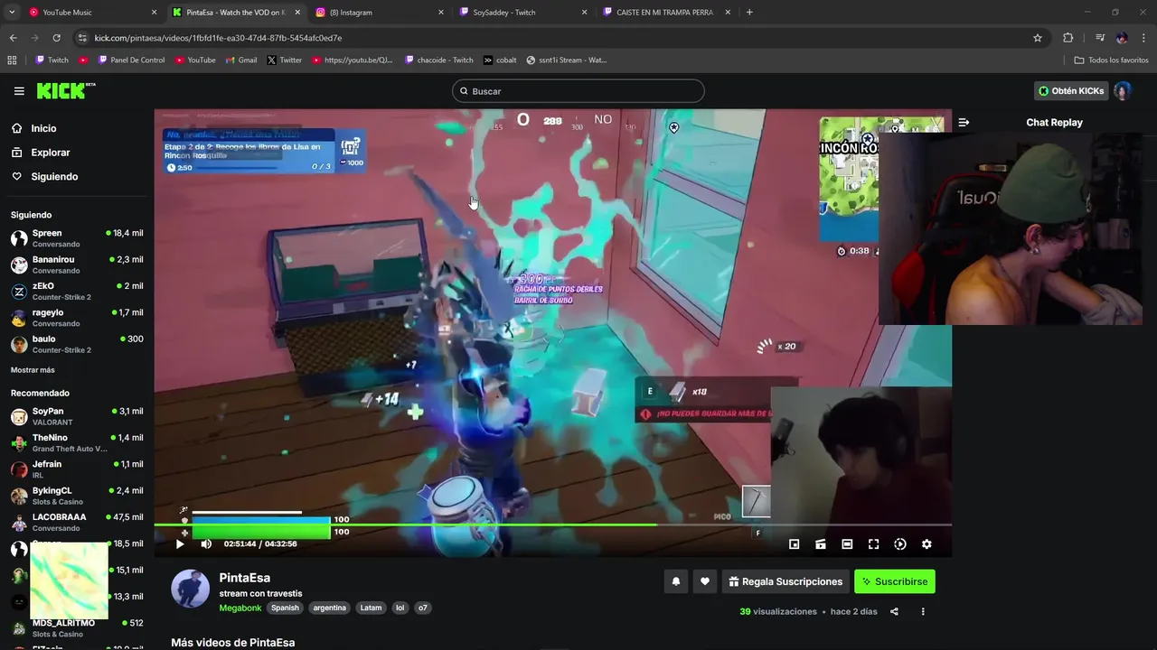1157x650 pixels.
Task: Open Bananirou's channel in sidebar
Action: click(x=77, y=265)
